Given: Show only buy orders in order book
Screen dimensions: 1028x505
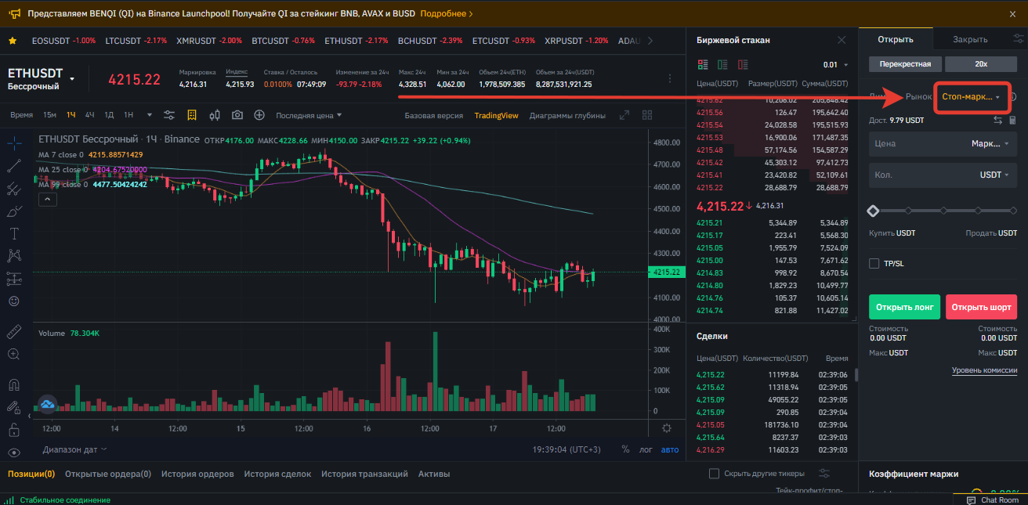Looking at the screenshot, I should (x=722, y=64).
